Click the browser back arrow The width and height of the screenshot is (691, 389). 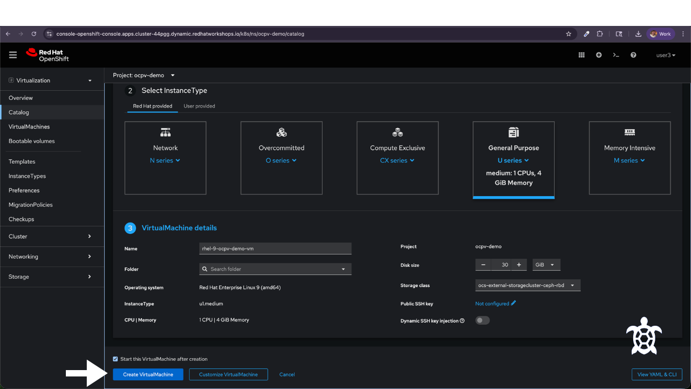(x=8, y=33)
